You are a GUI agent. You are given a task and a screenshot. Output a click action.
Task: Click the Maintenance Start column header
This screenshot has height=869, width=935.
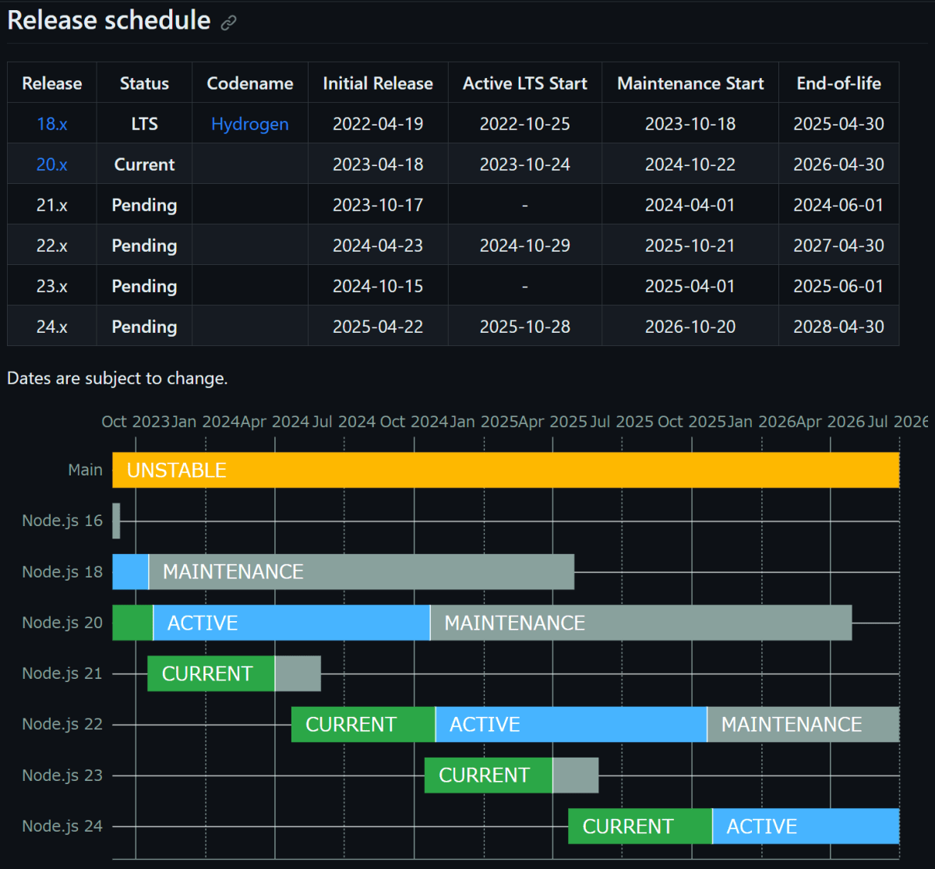click(690, 83)
